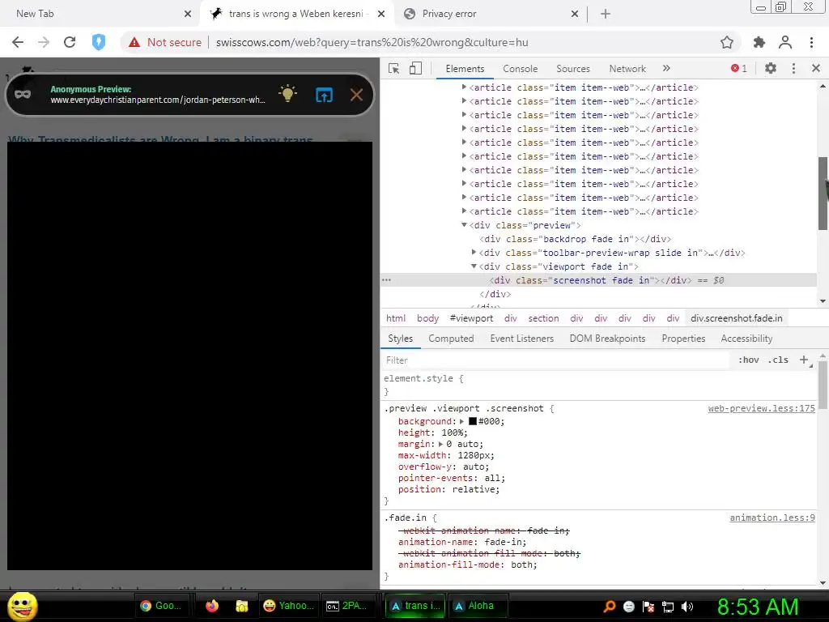Switch to the Network tab
This screenshot has height=622, width=829.
(627, 69)
